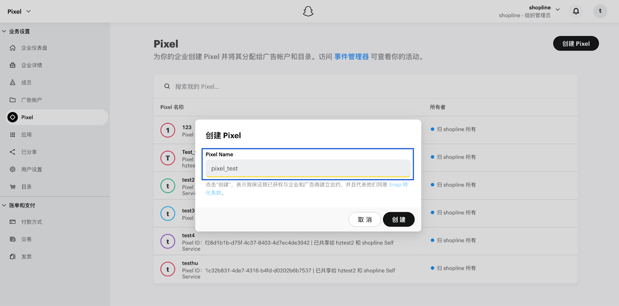This screenshot has width=619, height=306.
Task: Open the Pixel dropdown in top bar
Action: click(19, 12)
